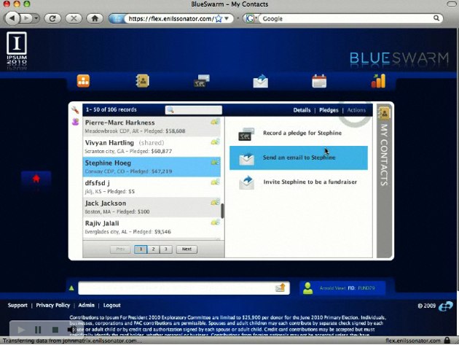Open the reports bar chart icon
The image size is (459, 345).
pos(378,81)
